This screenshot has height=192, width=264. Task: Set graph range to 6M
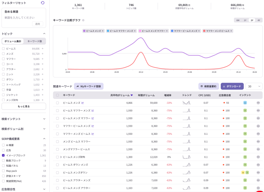point(238,20)
